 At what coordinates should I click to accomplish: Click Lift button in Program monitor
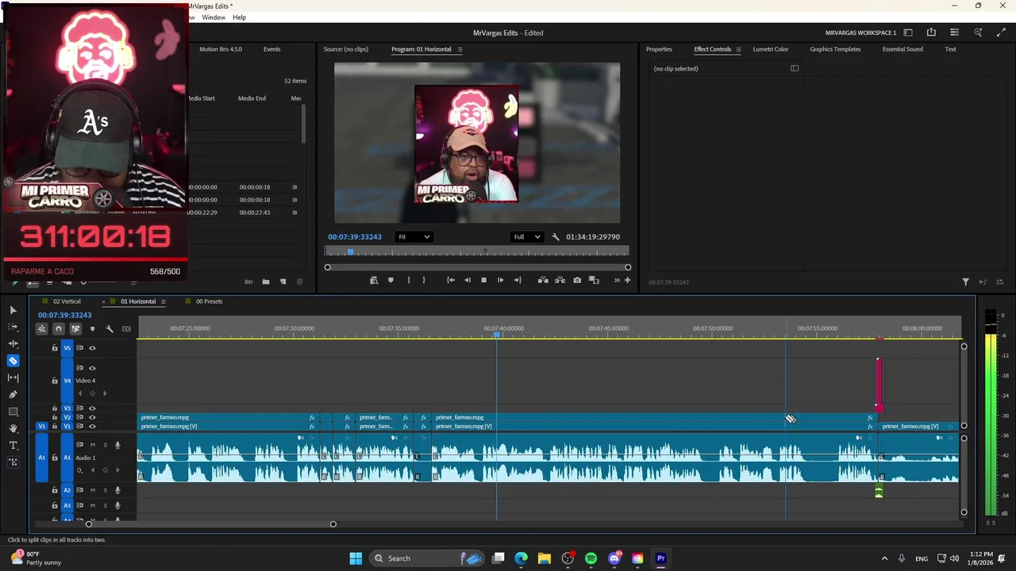(x=543, y=280)
